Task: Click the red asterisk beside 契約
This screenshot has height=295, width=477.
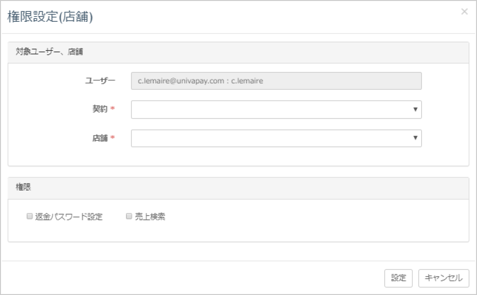Action: [x=113, y=110]
